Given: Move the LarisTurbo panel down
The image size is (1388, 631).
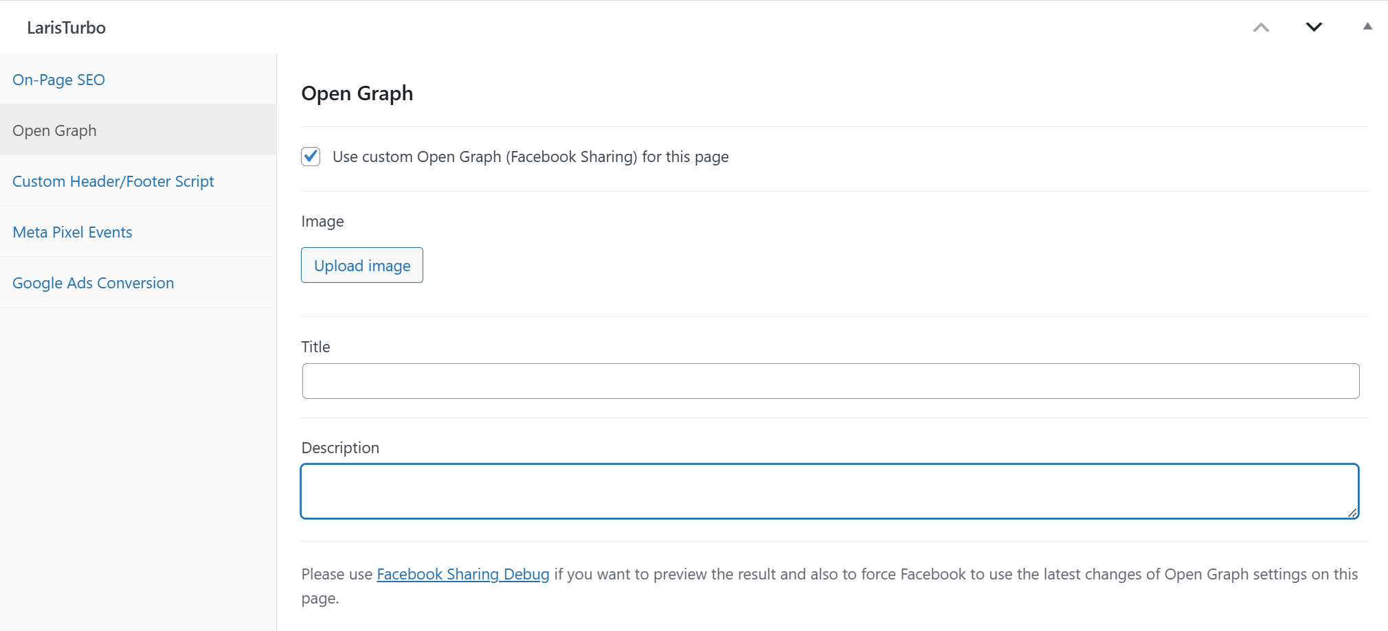Looking at the screenshot, I should pyautogui.click(x=1313, y=27).
